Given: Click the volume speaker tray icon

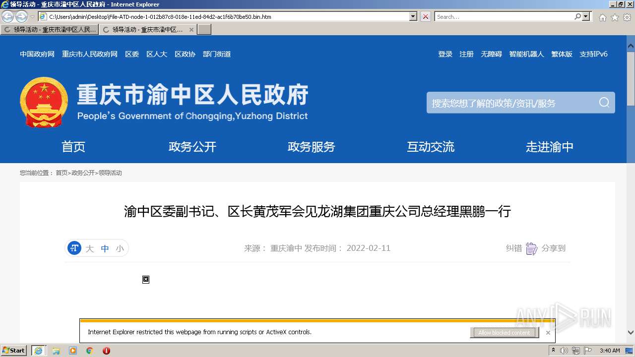Looking at the screenshot, I should pyautogui.click(x=564, y=351).
